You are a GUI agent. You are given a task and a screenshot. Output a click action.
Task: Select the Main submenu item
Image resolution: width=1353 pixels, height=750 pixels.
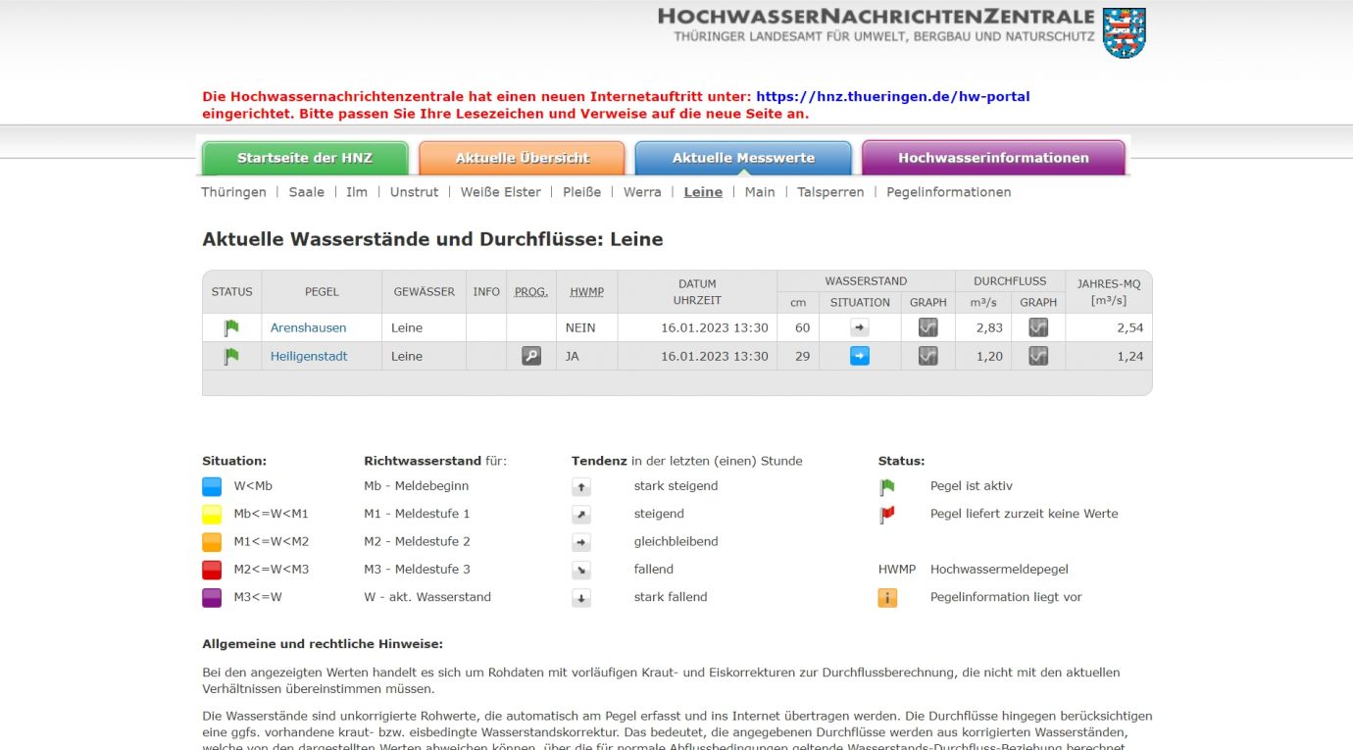tap(760, 192)
